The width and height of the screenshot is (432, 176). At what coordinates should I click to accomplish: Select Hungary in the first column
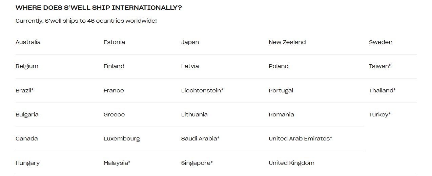click(27, 163)
